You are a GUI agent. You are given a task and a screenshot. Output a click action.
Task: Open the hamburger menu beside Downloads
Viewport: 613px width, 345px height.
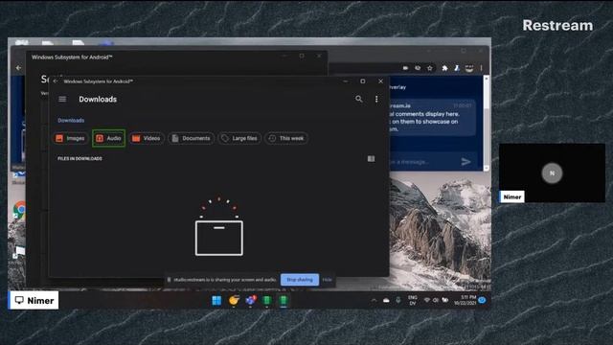click(62, 99)
